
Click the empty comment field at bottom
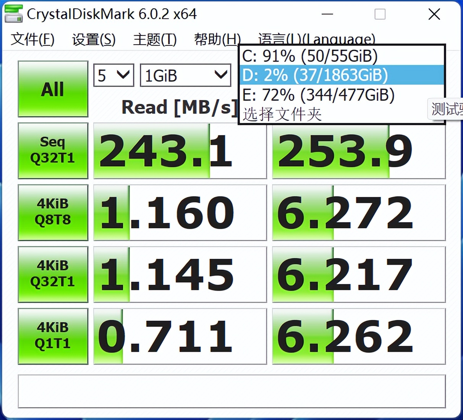231,391
